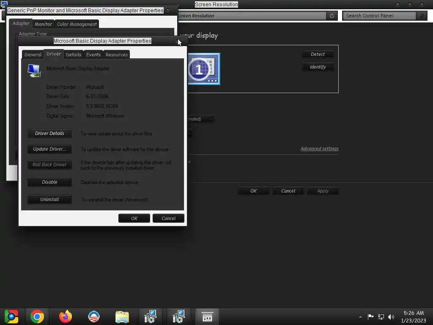Click the Start button on the taskbar
The width and height of the screenshot is (433, 325).
point(11,317)
